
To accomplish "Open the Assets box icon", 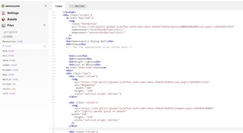I will coord(3,19).
